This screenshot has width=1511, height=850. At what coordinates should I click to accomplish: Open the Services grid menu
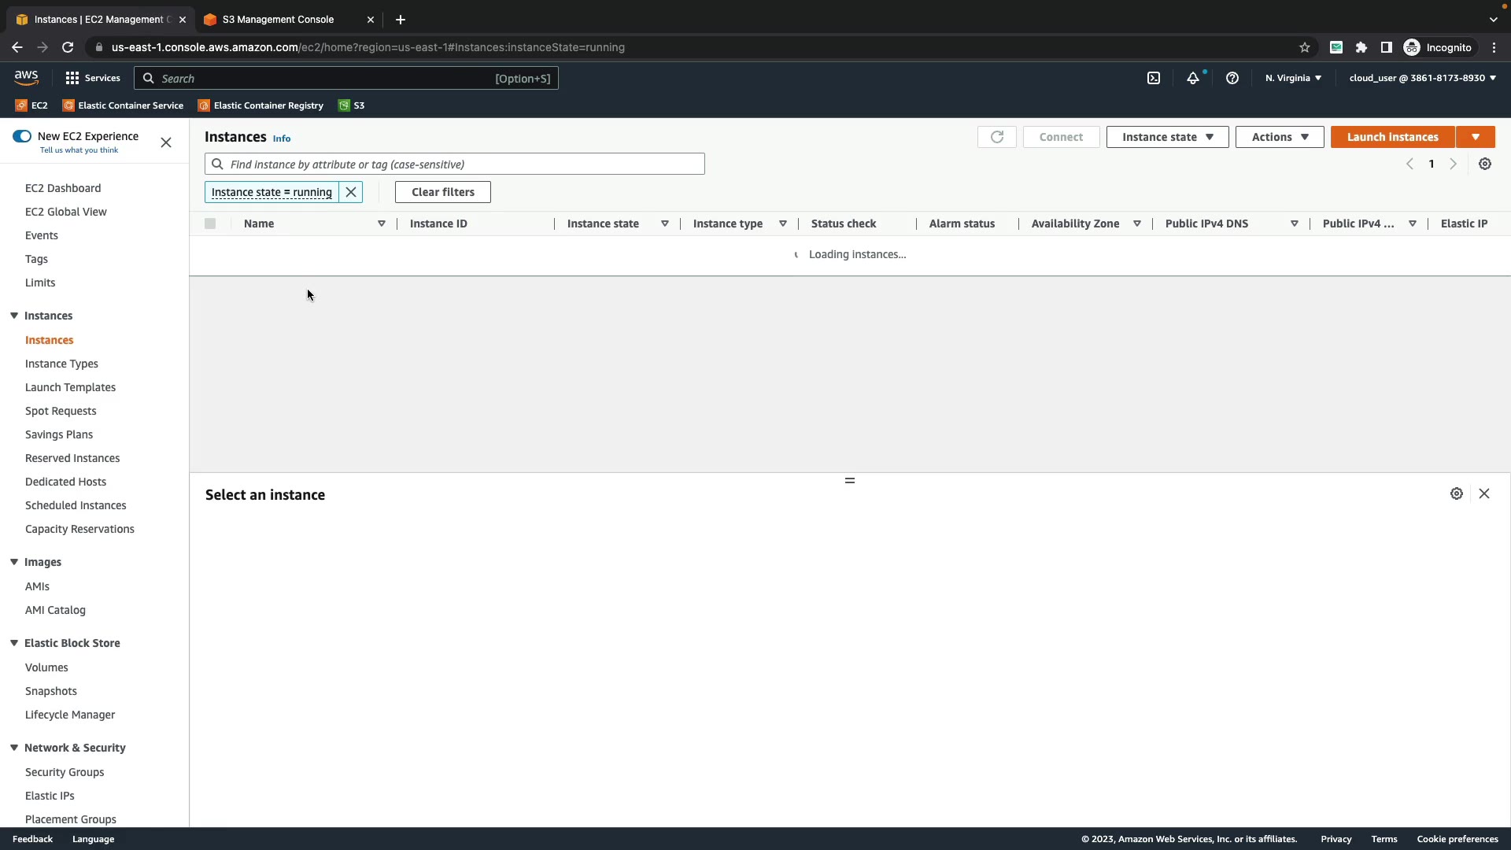pyautogui.click(x=93, y=78)
